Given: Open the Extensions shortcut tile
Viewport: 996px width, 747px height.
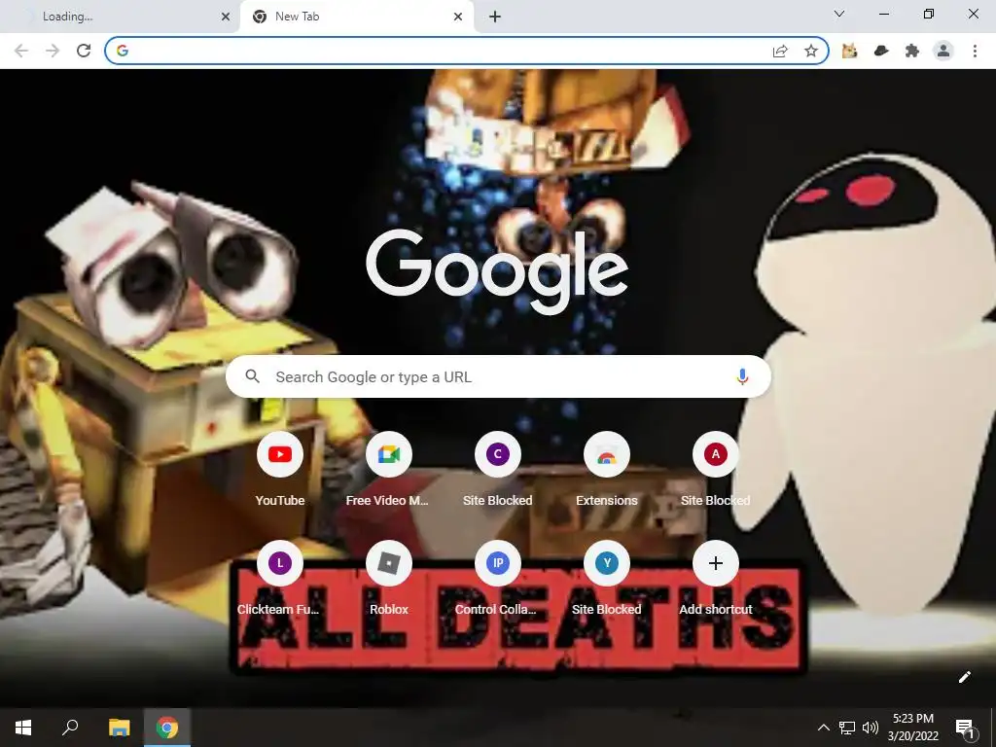Looking at the screenshot, I should click(607, 470).
